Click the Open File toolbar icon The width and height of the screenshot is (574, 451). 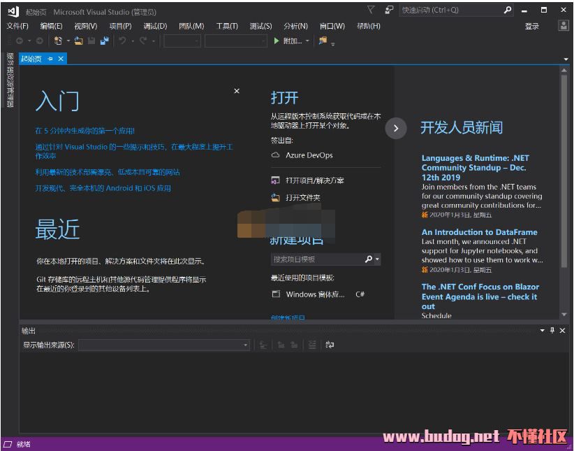click(x=79, y=41)
